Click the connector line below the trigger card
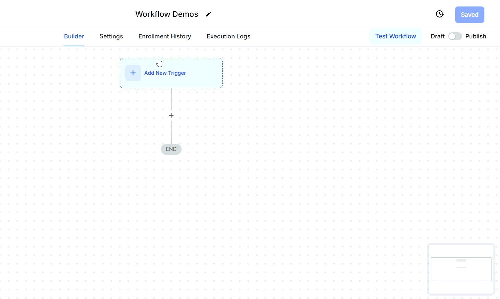500x299 pixels. [171, 99]
